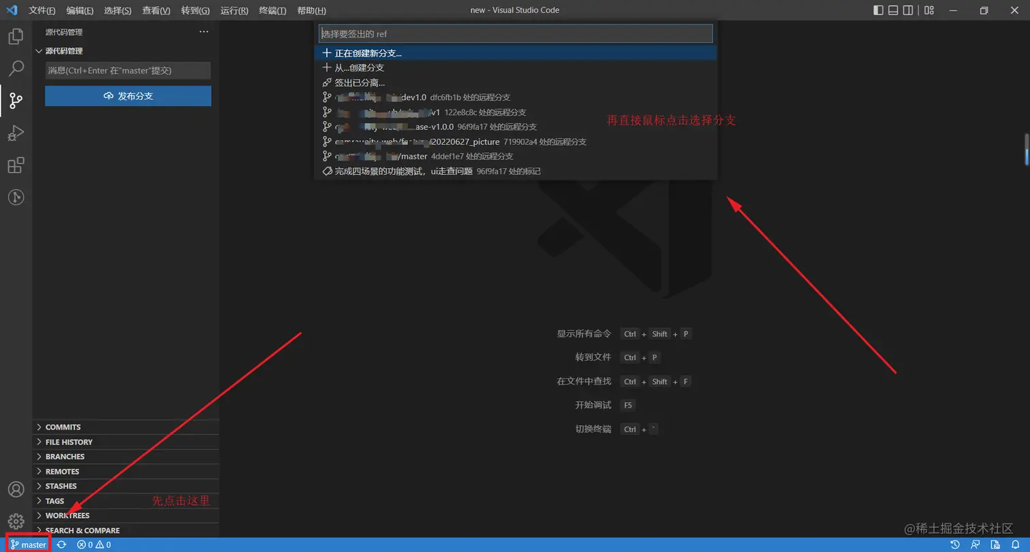1030x552 pixels.
Task: Expand the STASHES section
Action: (126, 486)
